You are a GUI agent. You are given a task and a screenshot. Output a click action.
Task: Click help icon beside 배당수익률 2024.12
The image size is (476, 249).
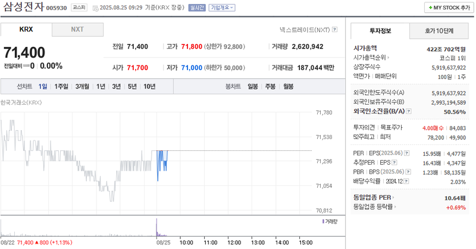click(406, 181)
